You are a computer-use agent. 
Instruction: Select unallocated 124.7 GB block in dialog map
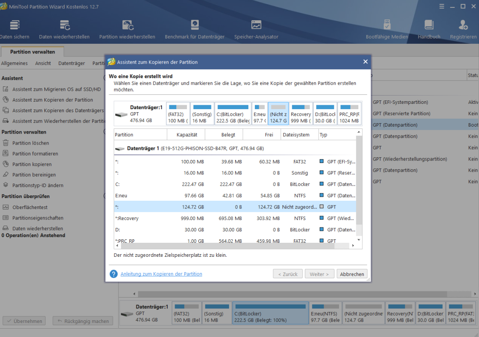(x=278, y=114)
